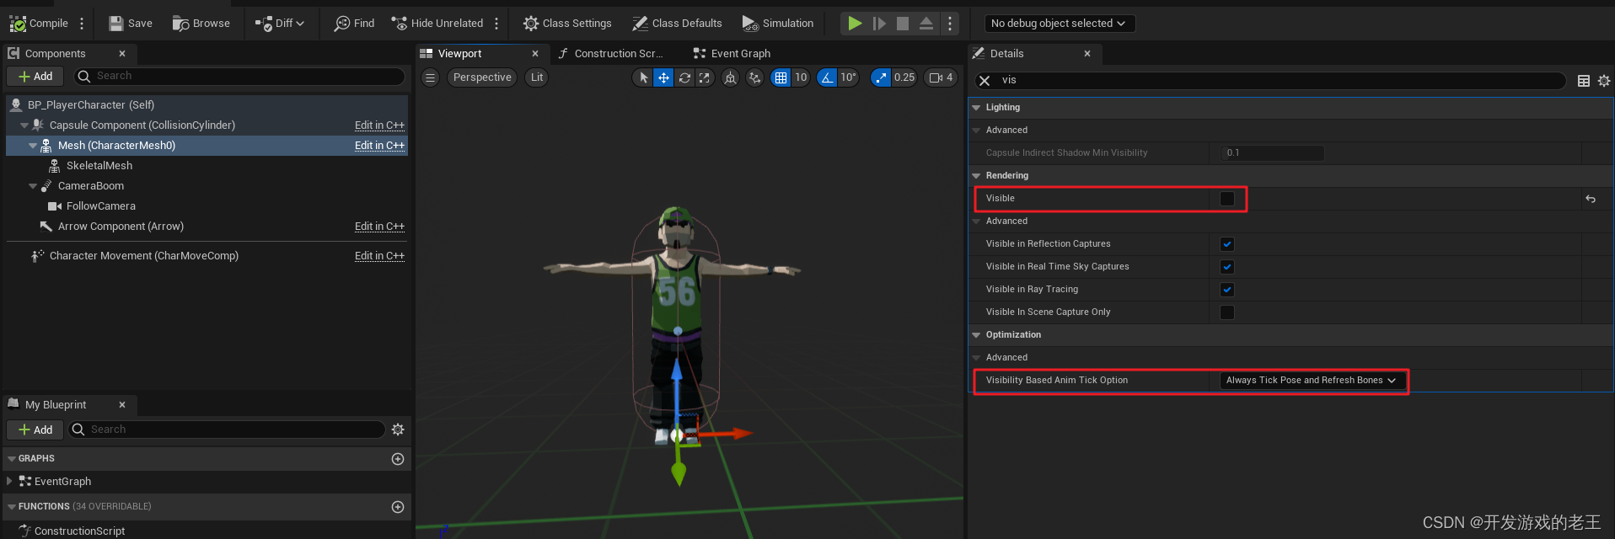This screenshot has width=1615, height=539.
Task: Clear the Details search text
Action: coord(985,81)
